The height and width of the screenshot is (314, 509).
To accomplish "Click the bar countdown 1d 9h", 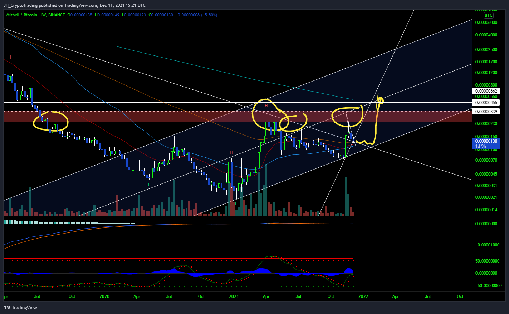I will (x=480, y=146).
